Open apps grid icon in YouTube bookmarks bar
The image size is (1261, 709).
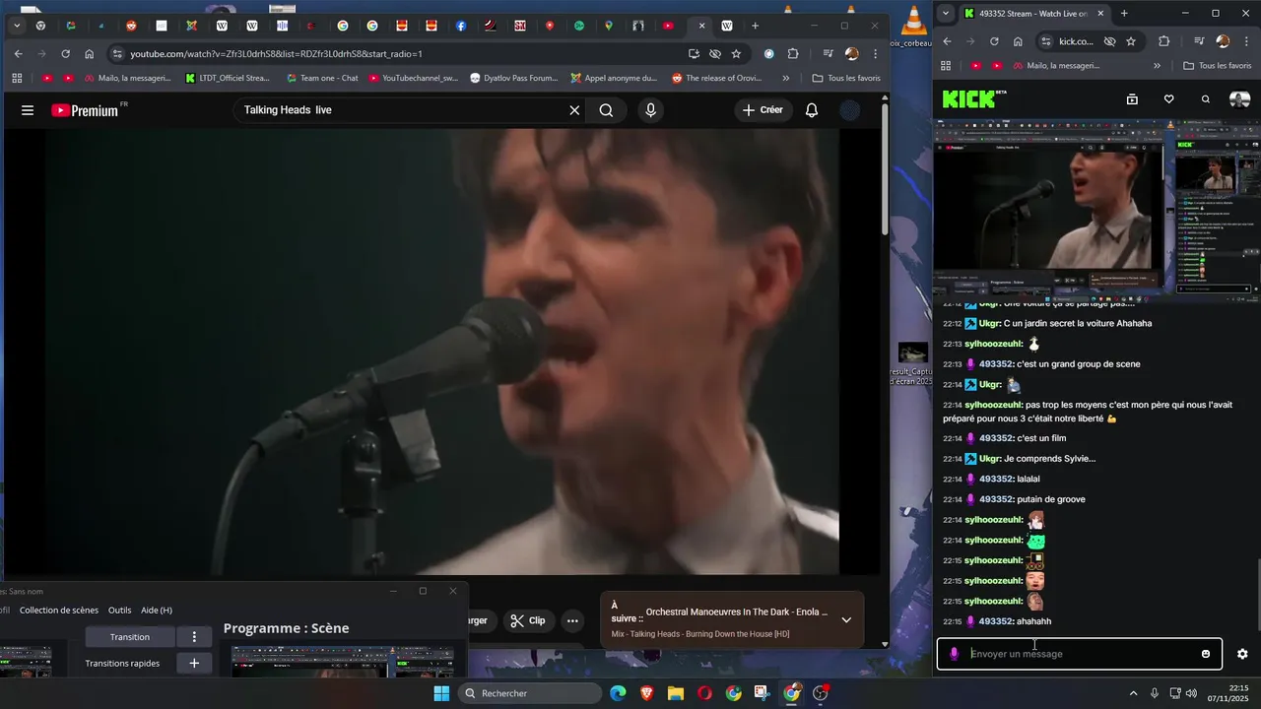pos(17,78)
